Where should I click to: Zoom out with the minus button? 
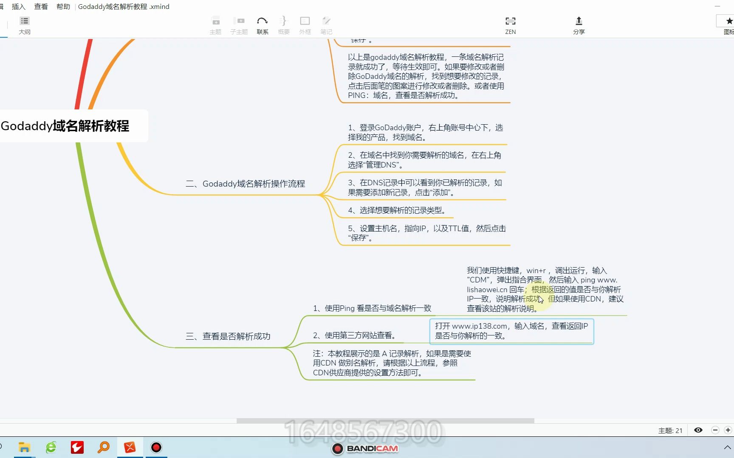[715, 430]
